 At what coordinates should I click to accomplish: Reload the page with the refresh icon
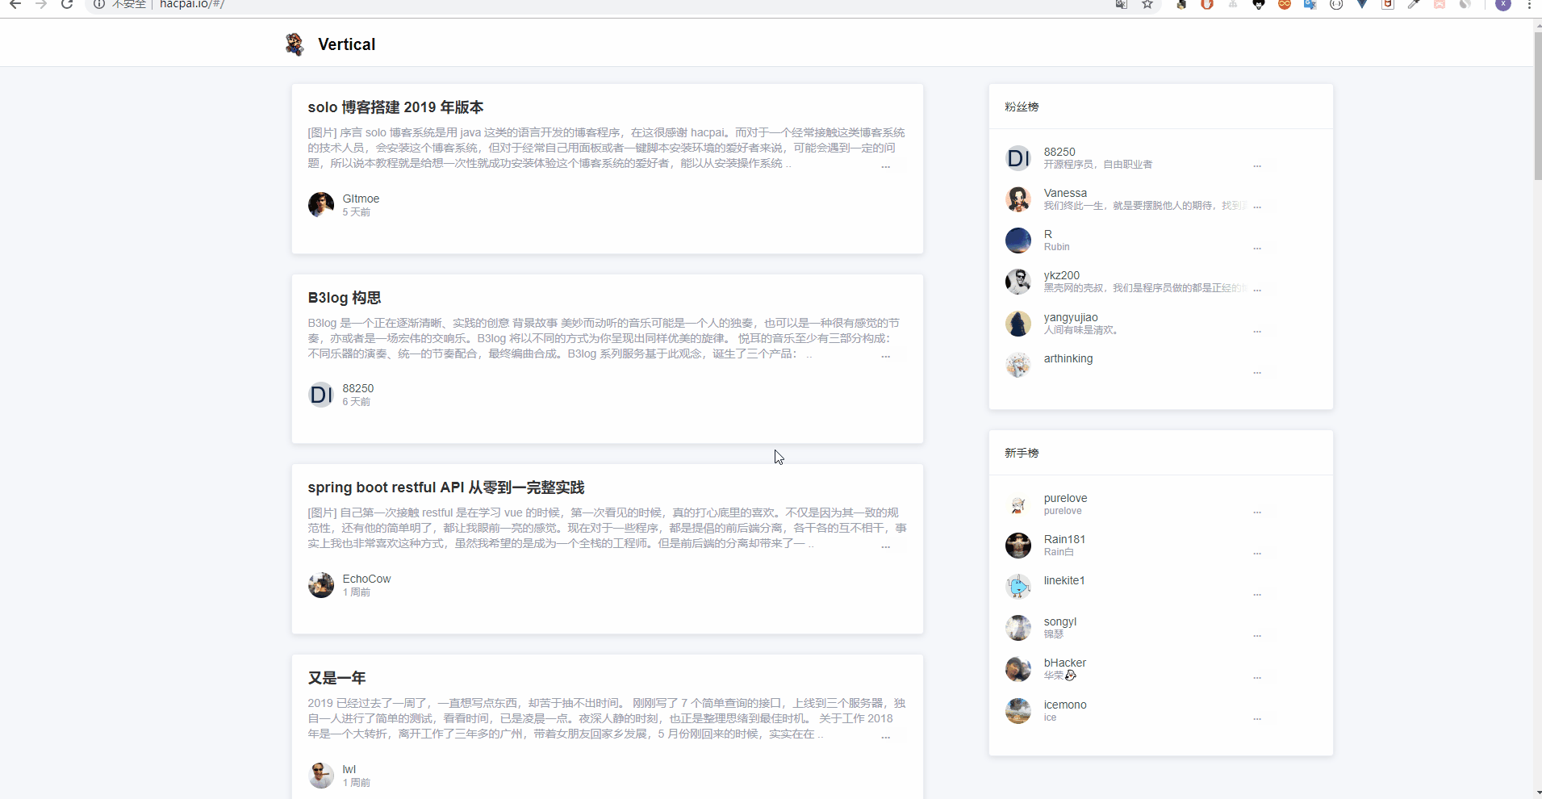click(x=67, y=4)
